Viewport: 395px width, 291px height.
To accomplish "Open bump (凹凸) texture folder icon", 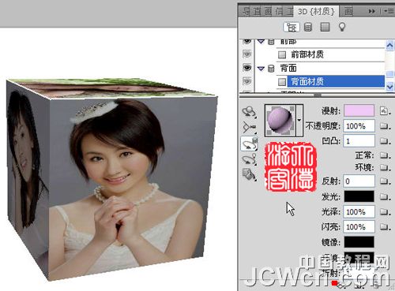I will 385,141.
